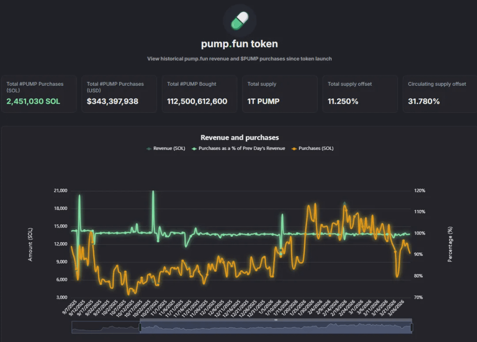Click the Total #PUMP Bought label
477x342 pixels.
[x=192, y=84]
